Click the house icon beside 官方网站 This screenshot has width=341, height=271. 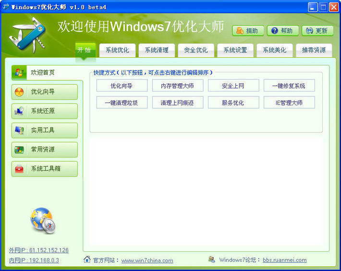[87, 259]
